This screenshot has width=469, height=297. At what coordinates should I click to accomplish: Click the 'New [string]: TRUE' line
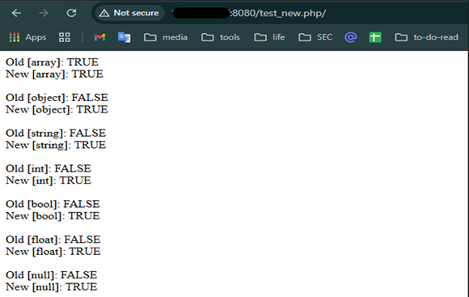(x=56, y=145)
